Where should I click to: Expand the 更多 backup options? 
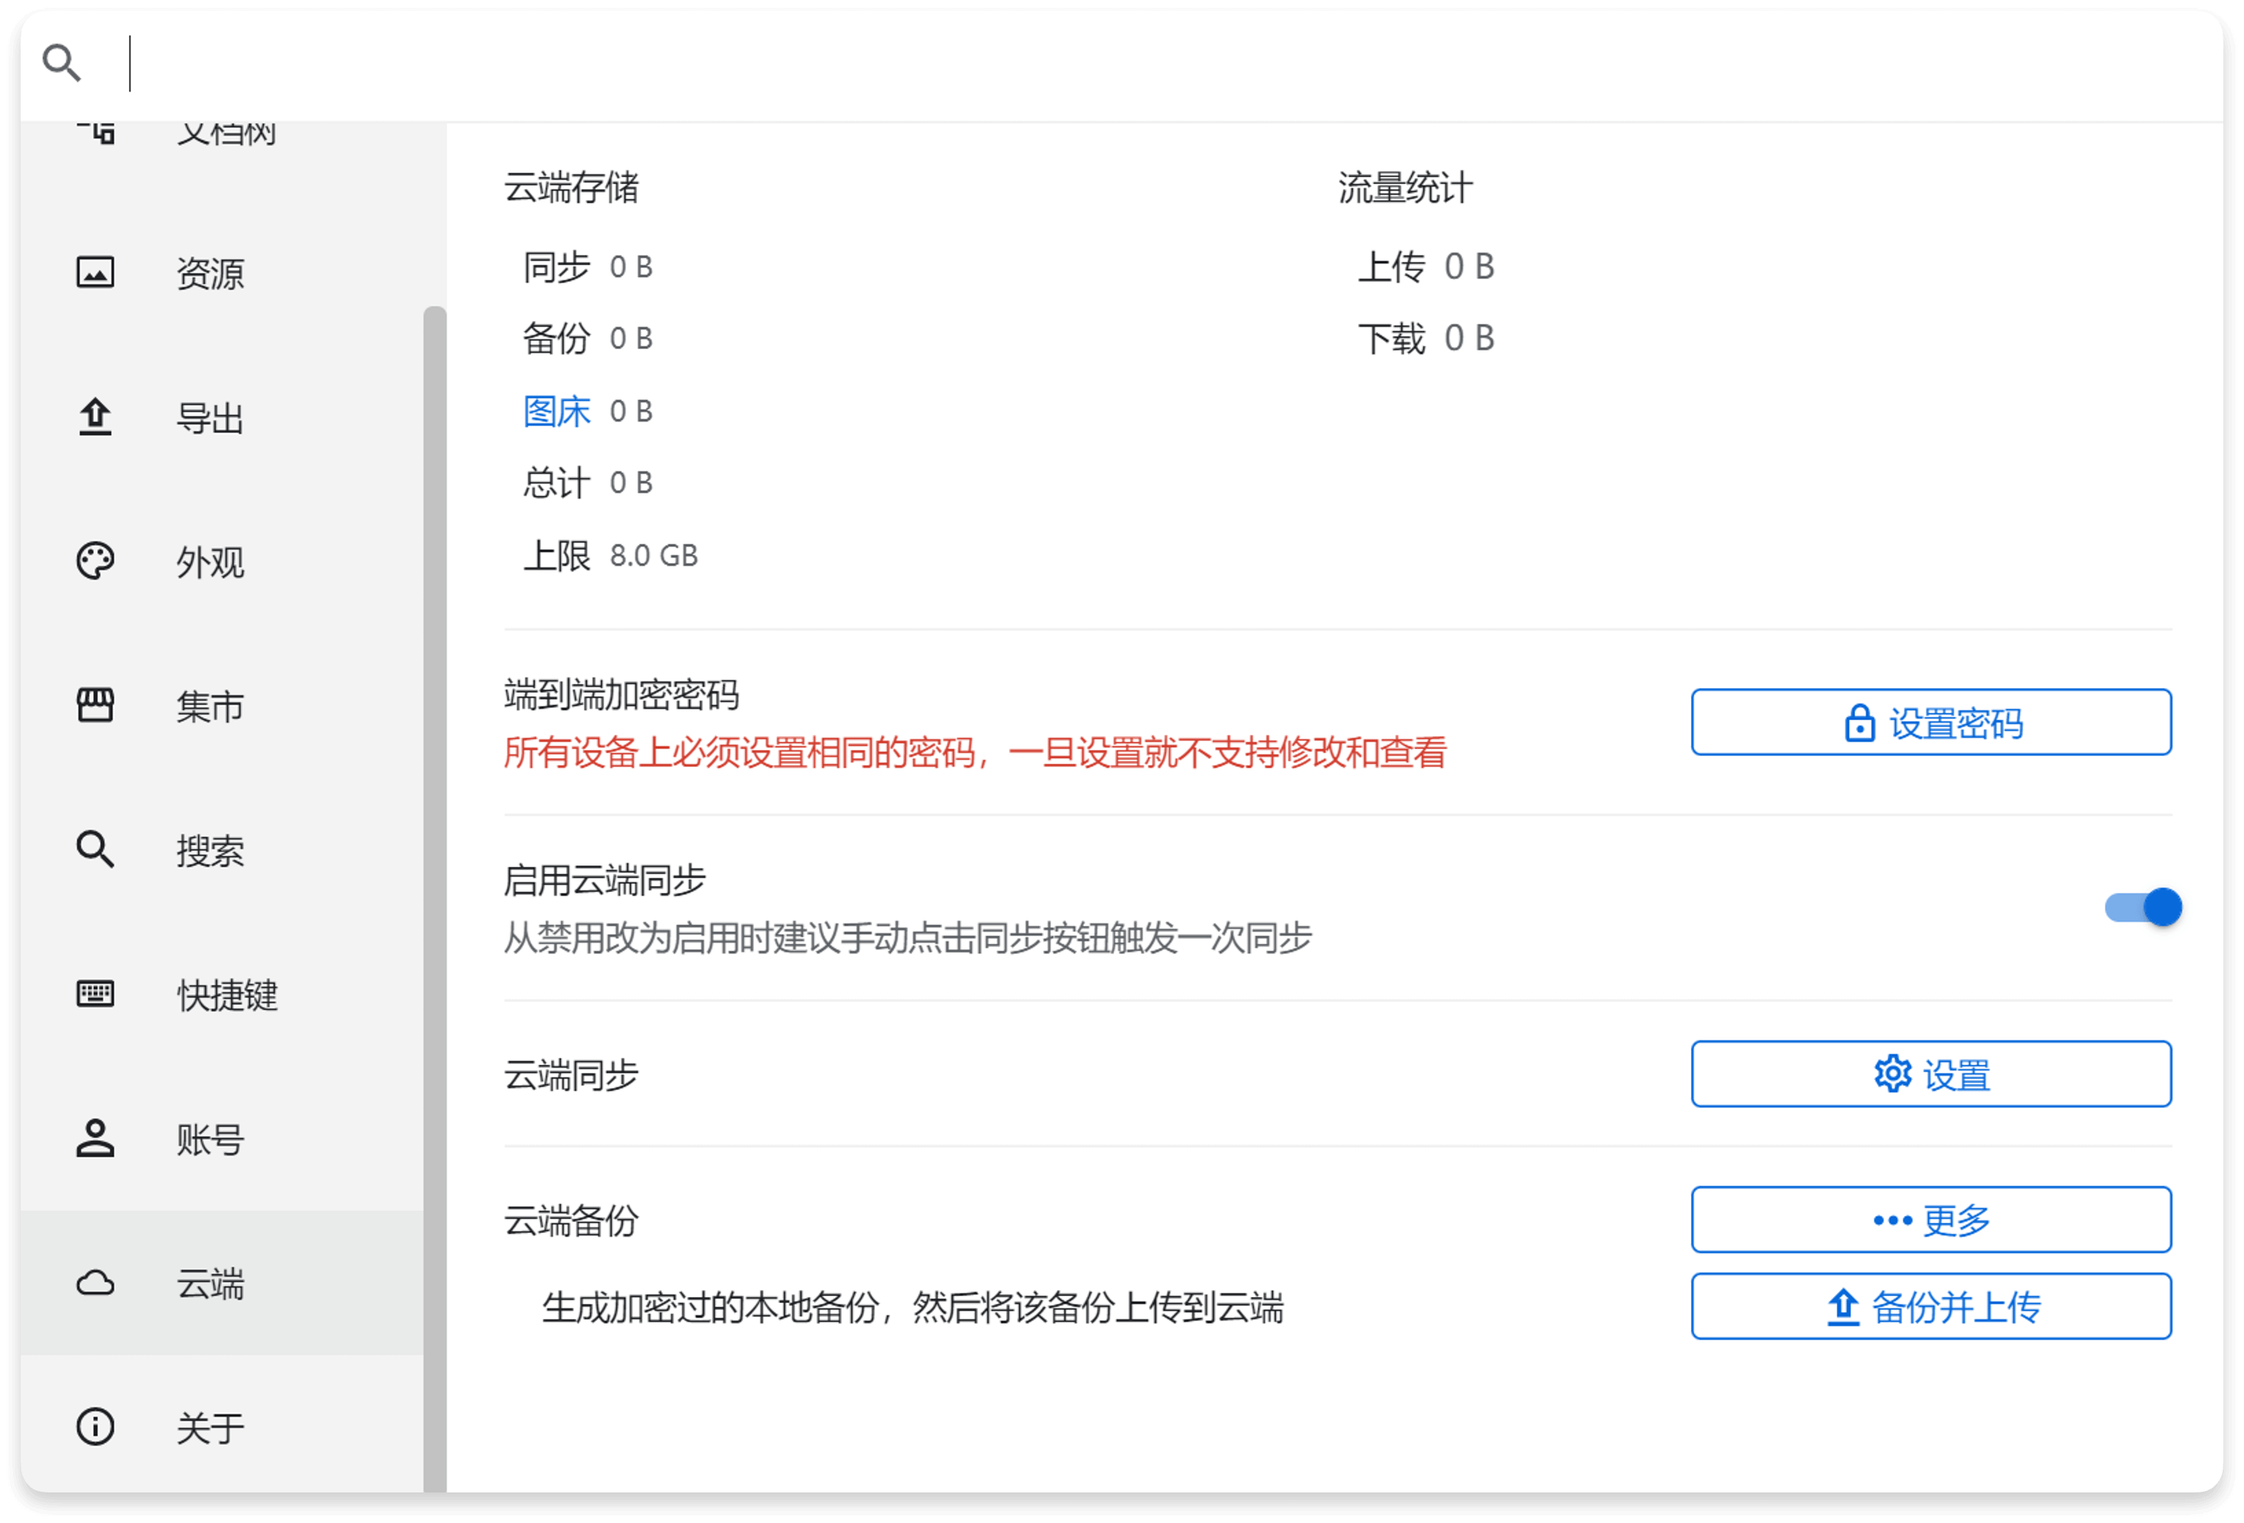[1930, 1220]
